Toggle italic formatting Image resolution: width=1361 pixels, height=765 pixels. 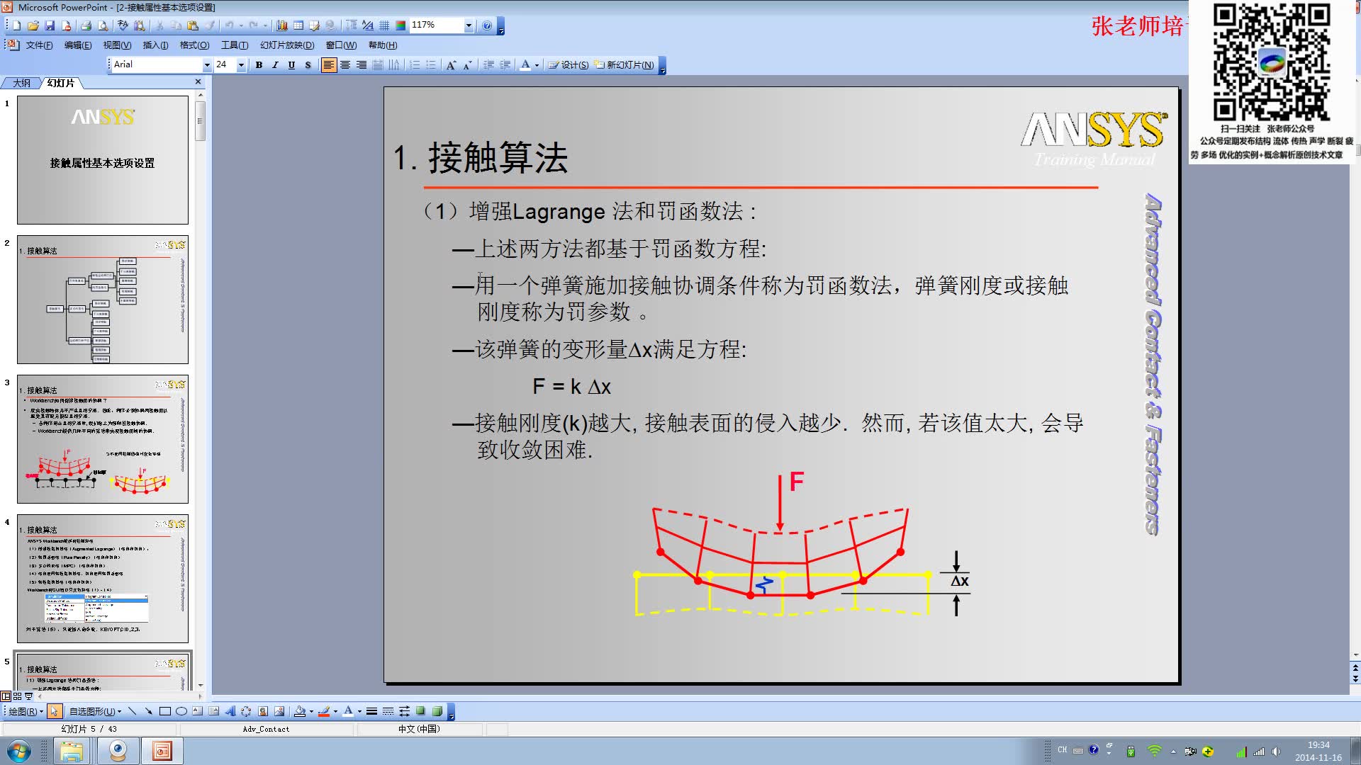[275, 64]
